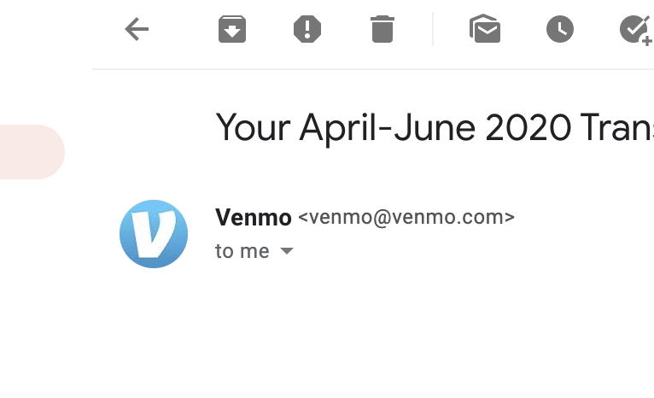The height and width of the screenshot is (398, 654).
Task: Delete the email with the trash icon
Action: coord(382,29)
